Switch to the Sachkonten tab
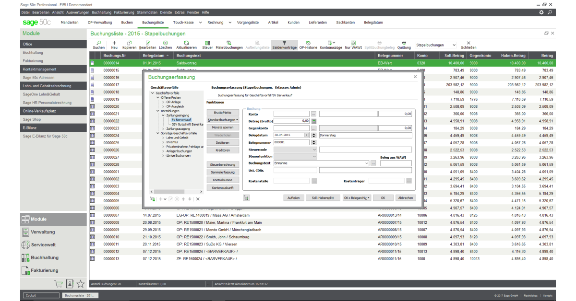 coord(346,23)
